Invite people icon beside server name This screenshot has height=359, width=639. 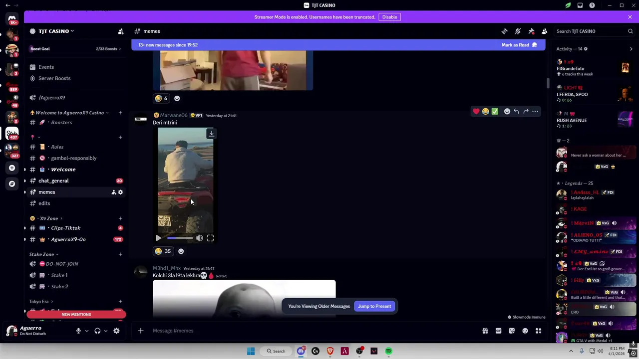(121, 31)
